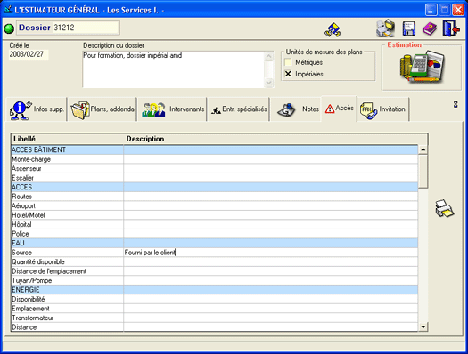Toggle the Impériales units checkbox

point(288,74)
